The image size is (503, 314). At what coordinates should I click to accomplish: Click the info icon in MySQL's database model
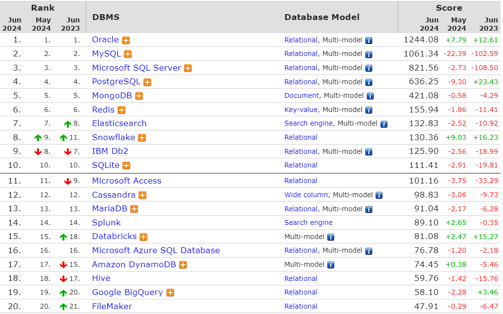pyautogui.click(x=369, y=55)
